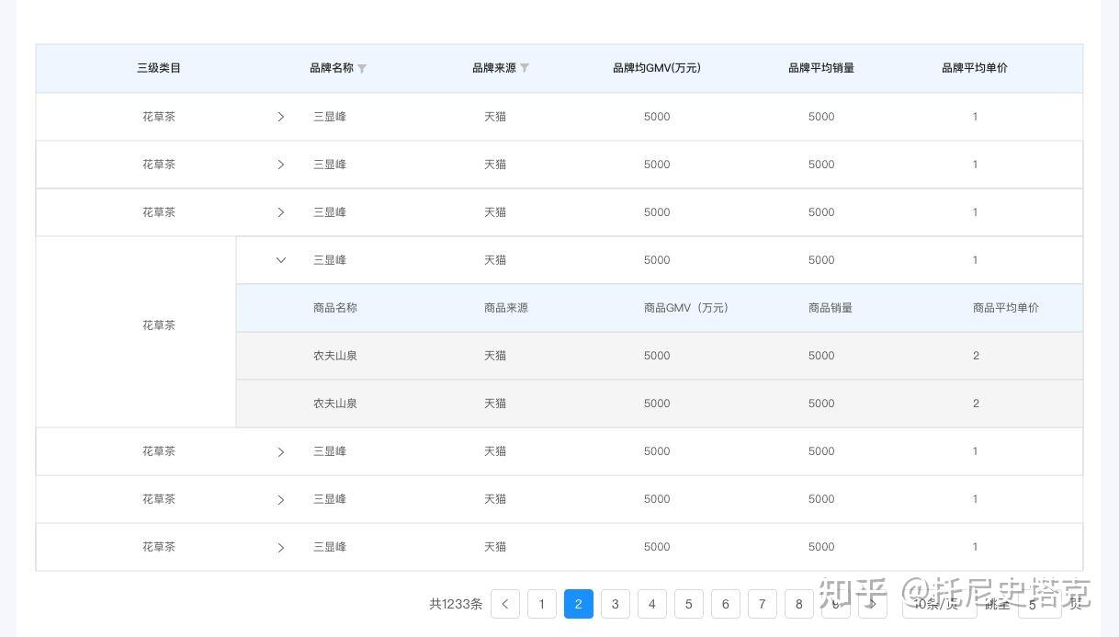Collapse the expanded 三显峰 row with the down chevron
Image resolution: width=1119 pixels, height=637 pixels.
[x=281, y=260]
